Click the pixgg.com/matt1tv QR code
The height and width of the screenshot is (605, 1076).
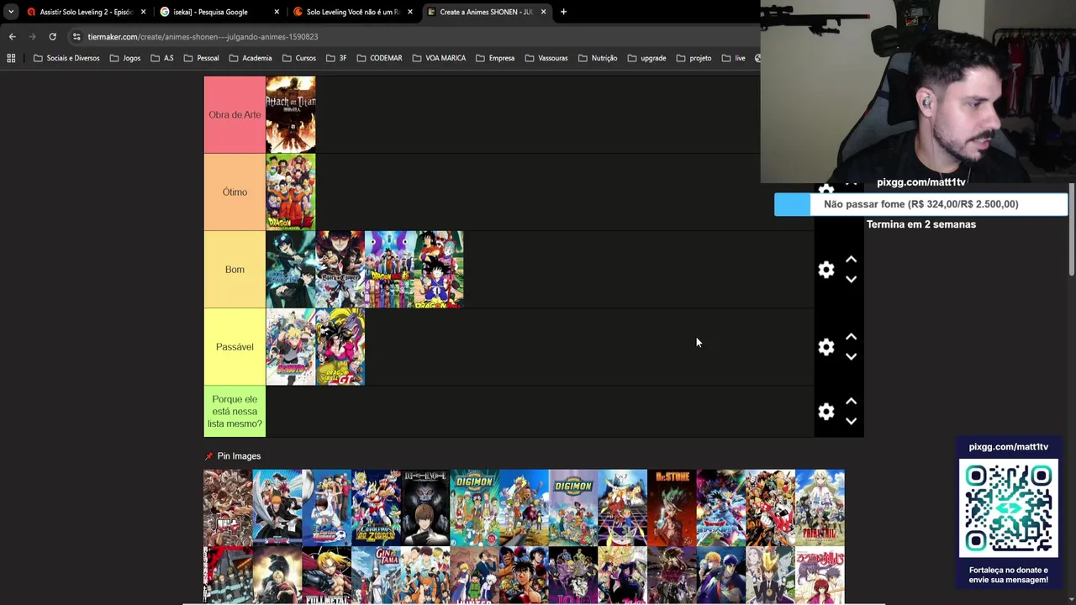click(1009, 508)
